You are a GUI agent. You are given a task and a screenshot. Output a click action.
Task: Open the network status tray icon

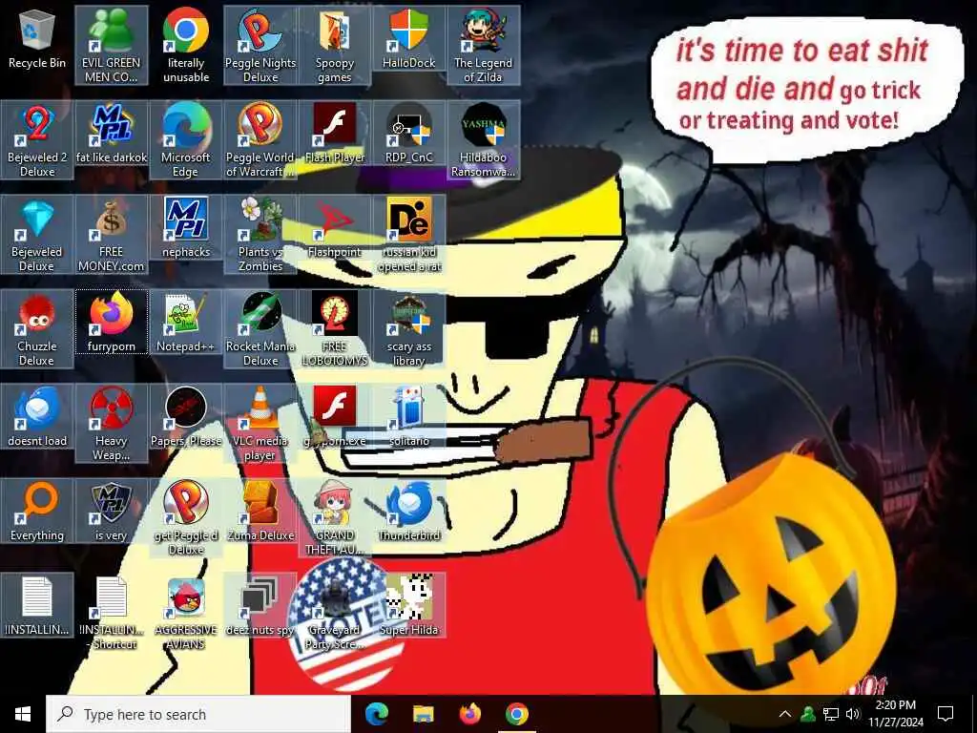tap(831, 714)
